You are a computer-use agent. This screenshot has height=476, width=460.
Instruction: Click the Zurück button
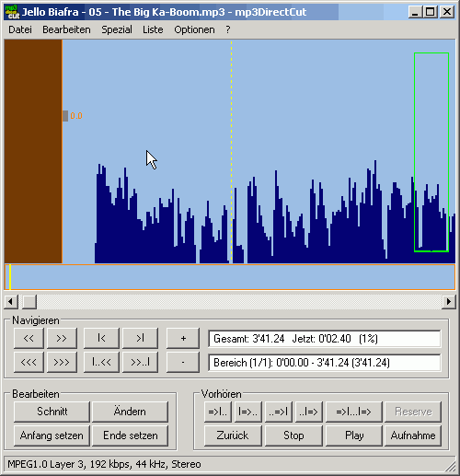click(233, 435)
